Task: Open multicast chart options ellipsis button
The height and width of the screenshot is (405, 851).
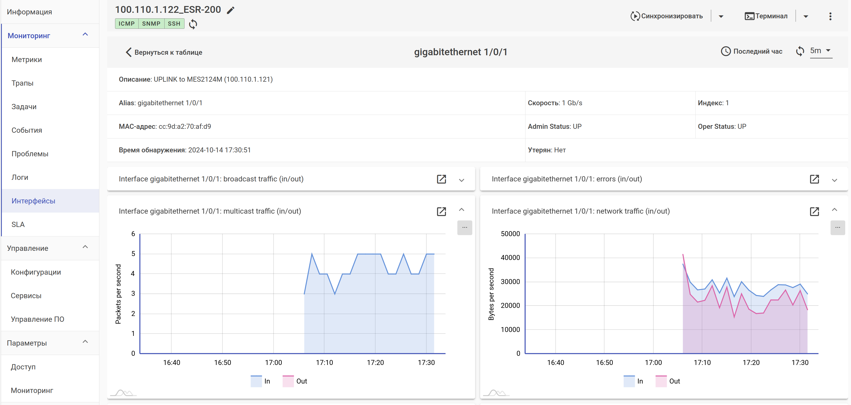Action: click(464, 228)
